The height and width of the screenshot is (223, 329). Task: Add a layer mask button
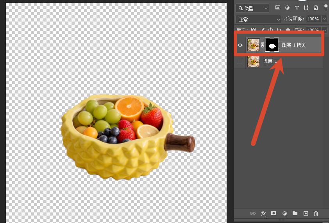(x=274, y=213)
